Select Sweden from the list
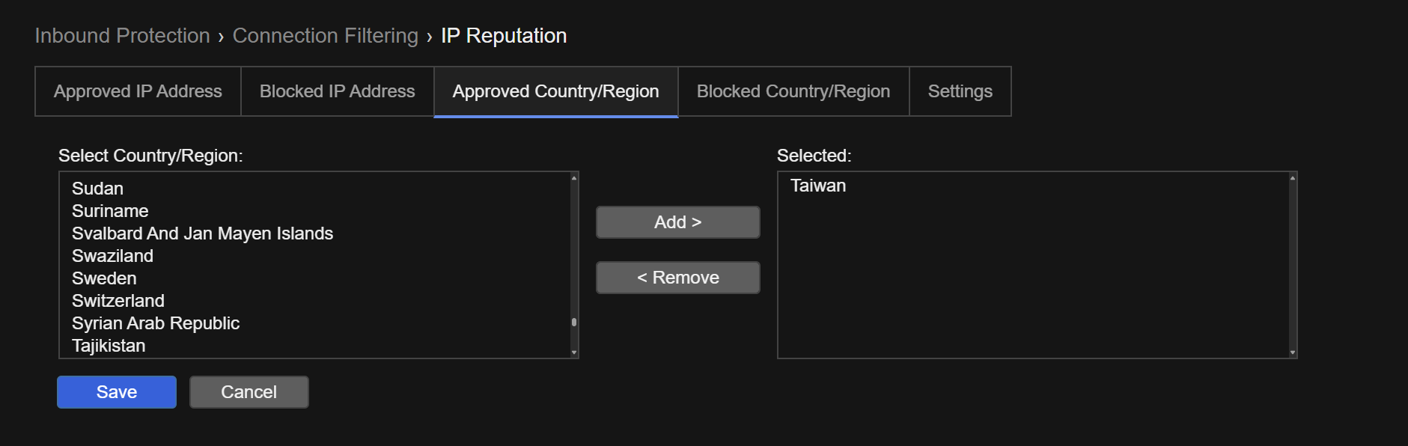 click(104, 278)
